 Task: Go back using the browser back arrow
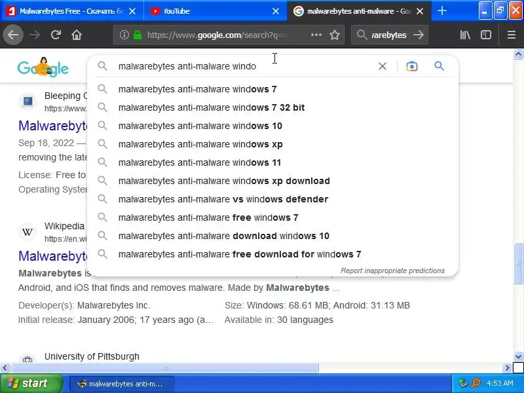pos(12,35)
